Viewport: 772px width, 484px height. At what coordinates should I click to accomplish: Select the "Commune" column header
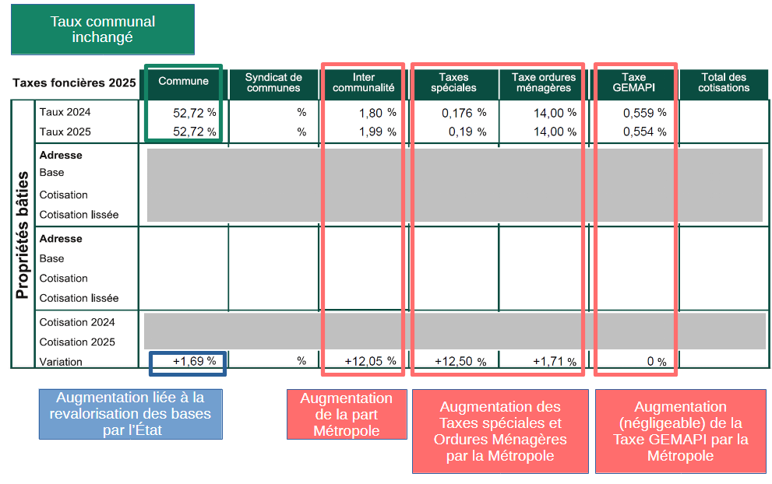tap(184, 82)
